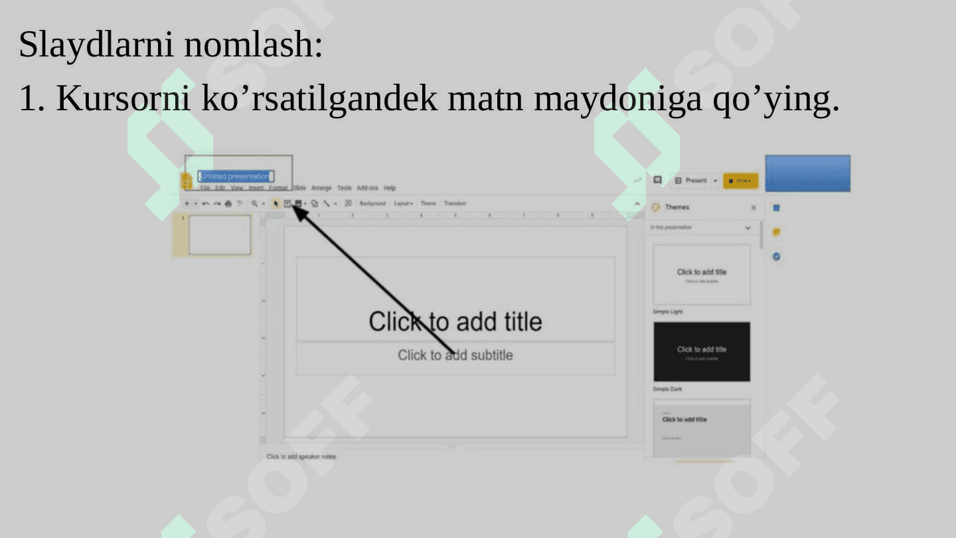Click the Paint format icon

tap(240, 204)
